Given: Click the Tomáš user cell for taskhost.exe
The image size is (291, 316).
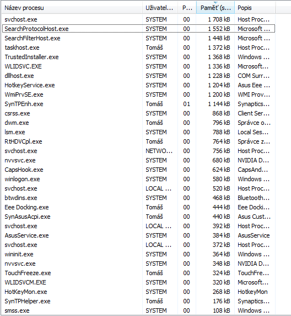Looking at the screenshot, I should click(x=154, y=48).
